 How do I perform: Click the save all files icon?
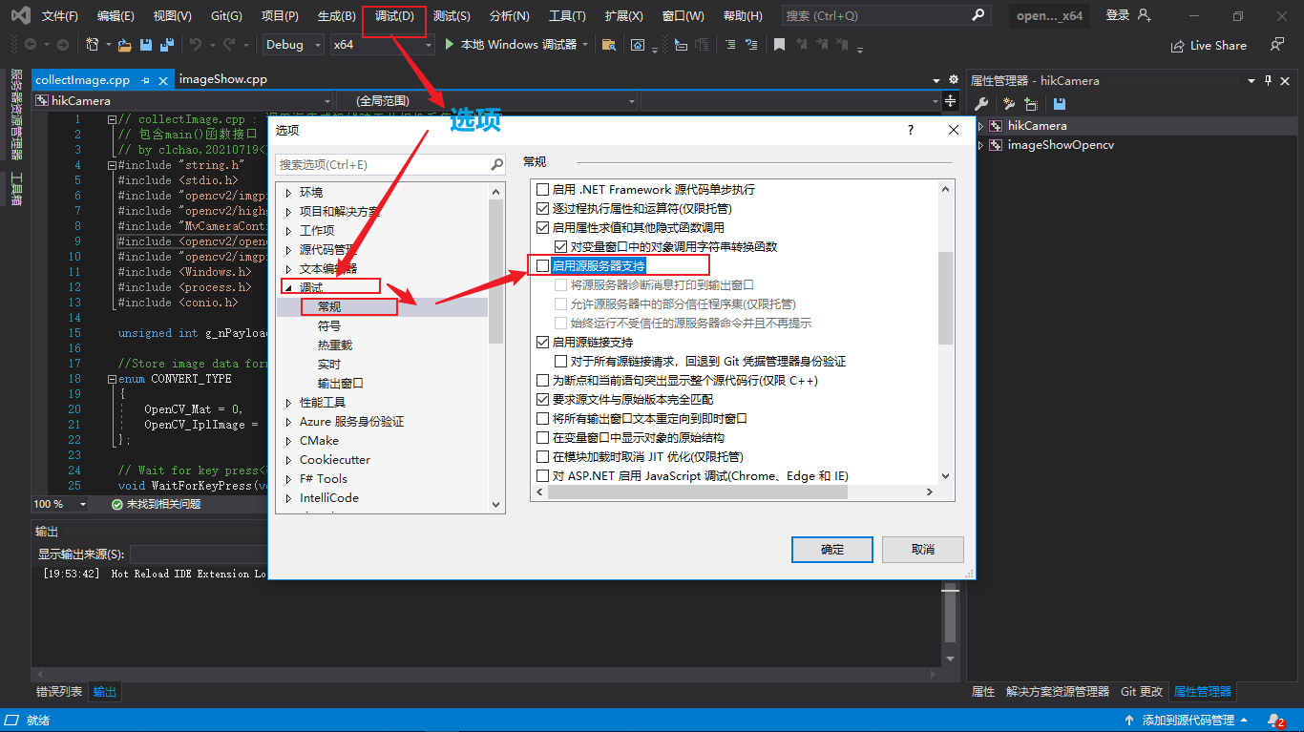pyautogui.click(x=167, y=45)
